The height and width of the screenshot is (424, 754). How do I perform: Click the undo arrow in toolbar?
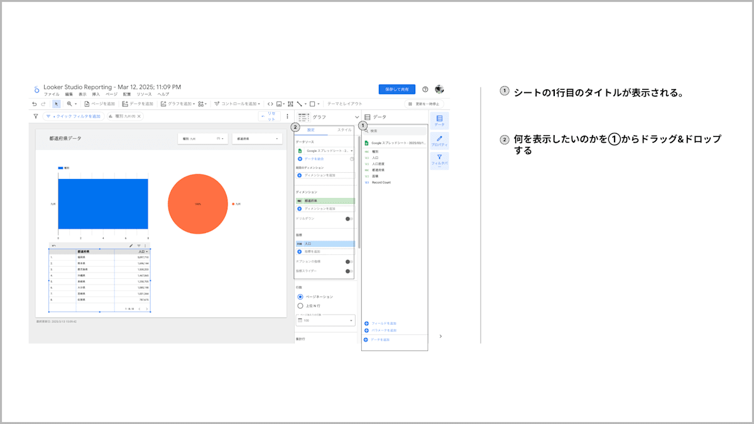[x=35, y=104]
